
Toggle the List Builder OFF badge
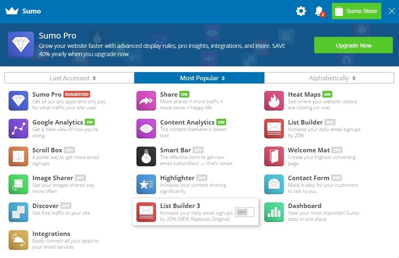coord(330,122)
